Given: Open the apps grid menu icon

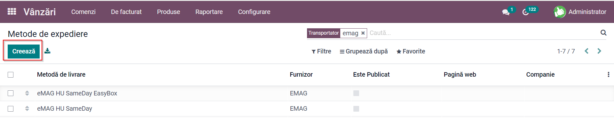Looking at the screenshot, I should tap(12, 11).
